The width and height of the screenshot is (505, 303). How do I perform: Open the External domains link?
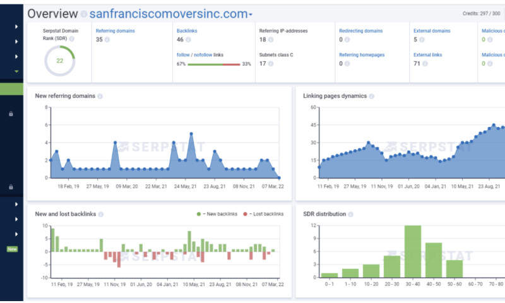[432, 31]
